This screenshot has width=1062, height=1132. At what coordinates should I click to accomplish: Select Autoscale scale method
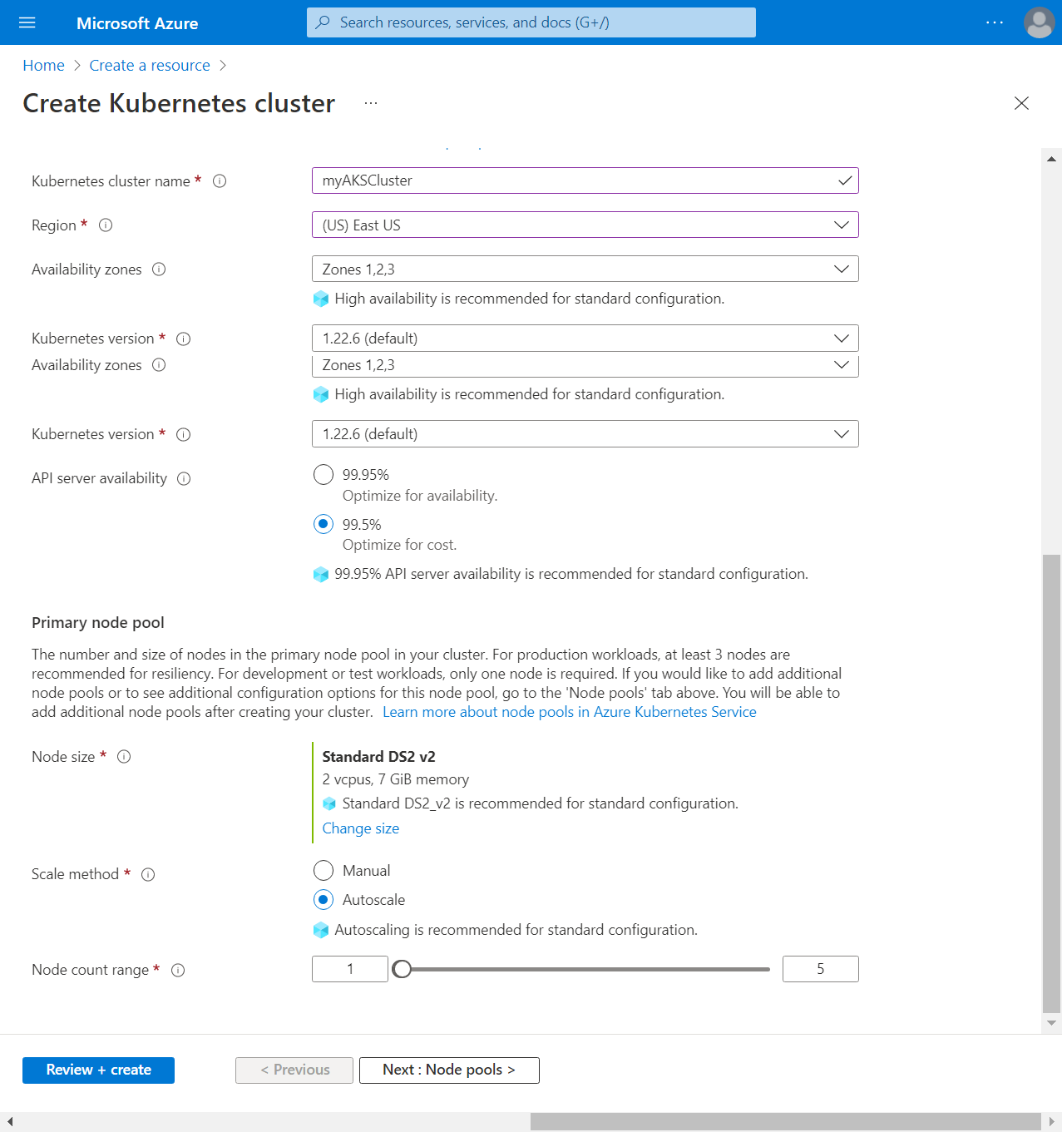click(x=324, y=900)
